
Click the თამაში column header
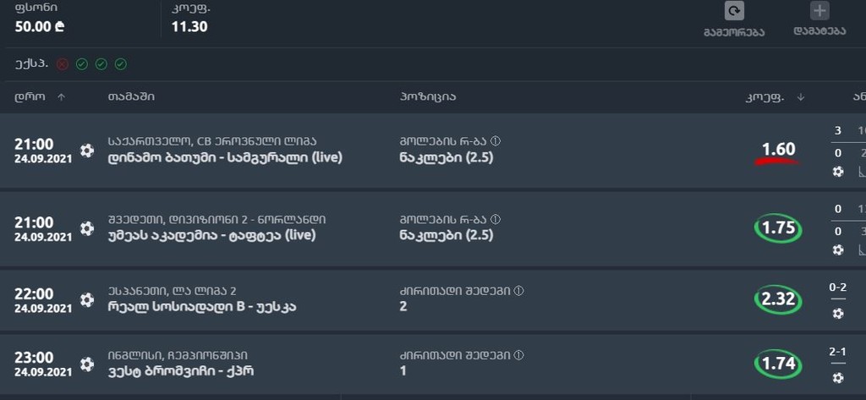click(130, 96)
